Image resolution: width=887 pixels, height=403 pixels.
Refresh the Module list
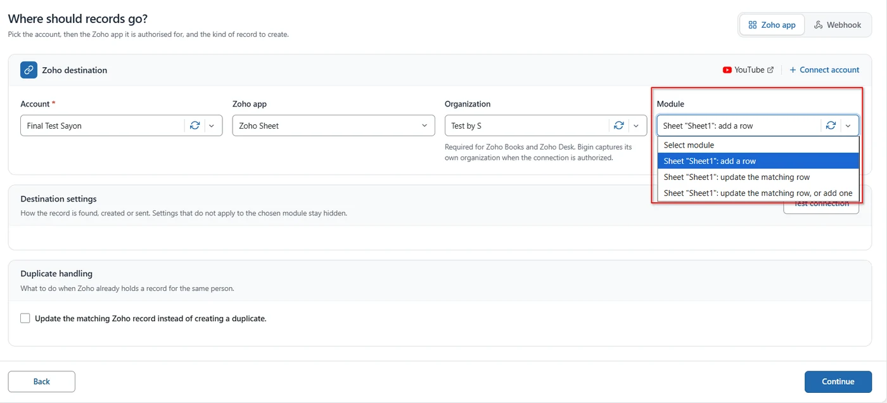[831, 125]
